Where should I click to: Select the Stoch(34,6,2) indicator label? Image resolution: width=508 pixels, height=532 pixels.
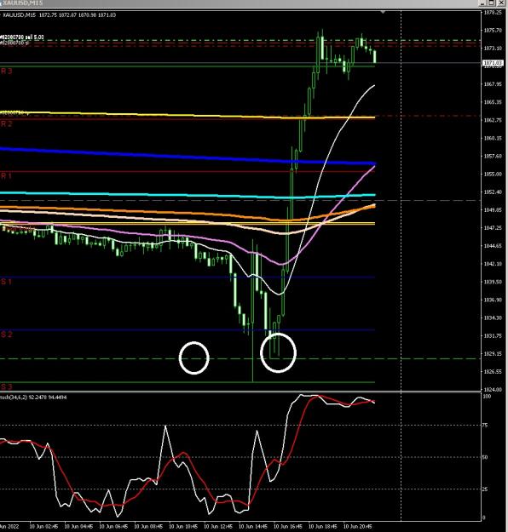pos(33,397)
